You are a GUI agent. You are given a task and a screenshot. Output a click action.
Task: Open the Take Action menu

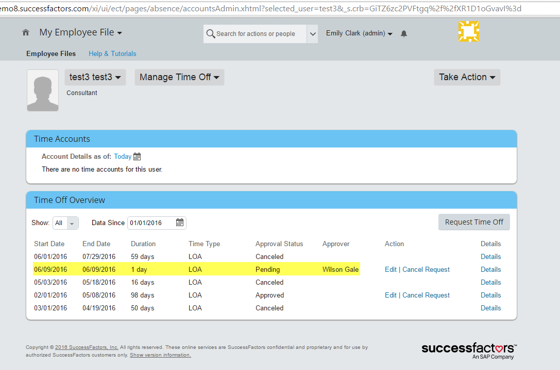[x=467, y=77]
